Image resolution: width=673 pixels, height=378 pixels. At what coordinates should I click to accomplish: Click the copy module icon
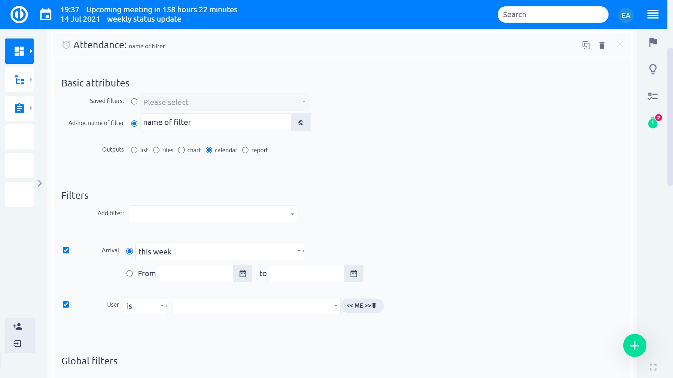(x=586, y=45)
